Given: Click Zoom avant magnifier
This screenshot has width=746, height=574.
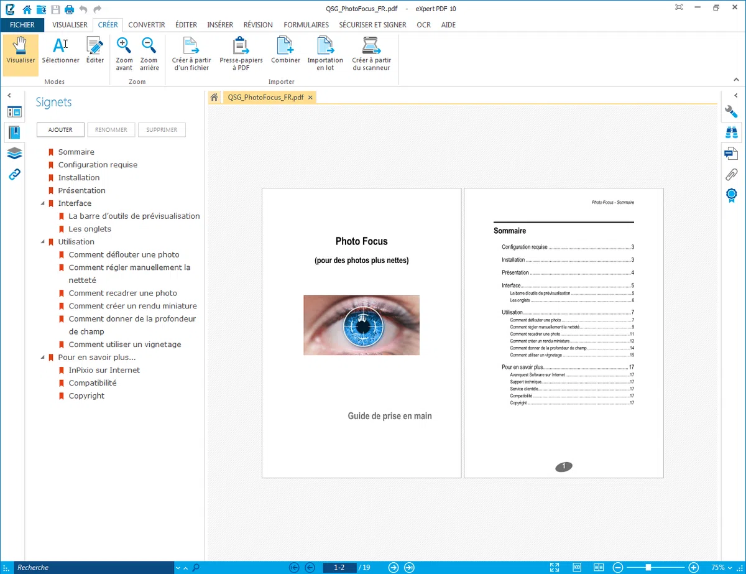Looking at the screenshot, I should pyautogui.click(x=124, y=55).
